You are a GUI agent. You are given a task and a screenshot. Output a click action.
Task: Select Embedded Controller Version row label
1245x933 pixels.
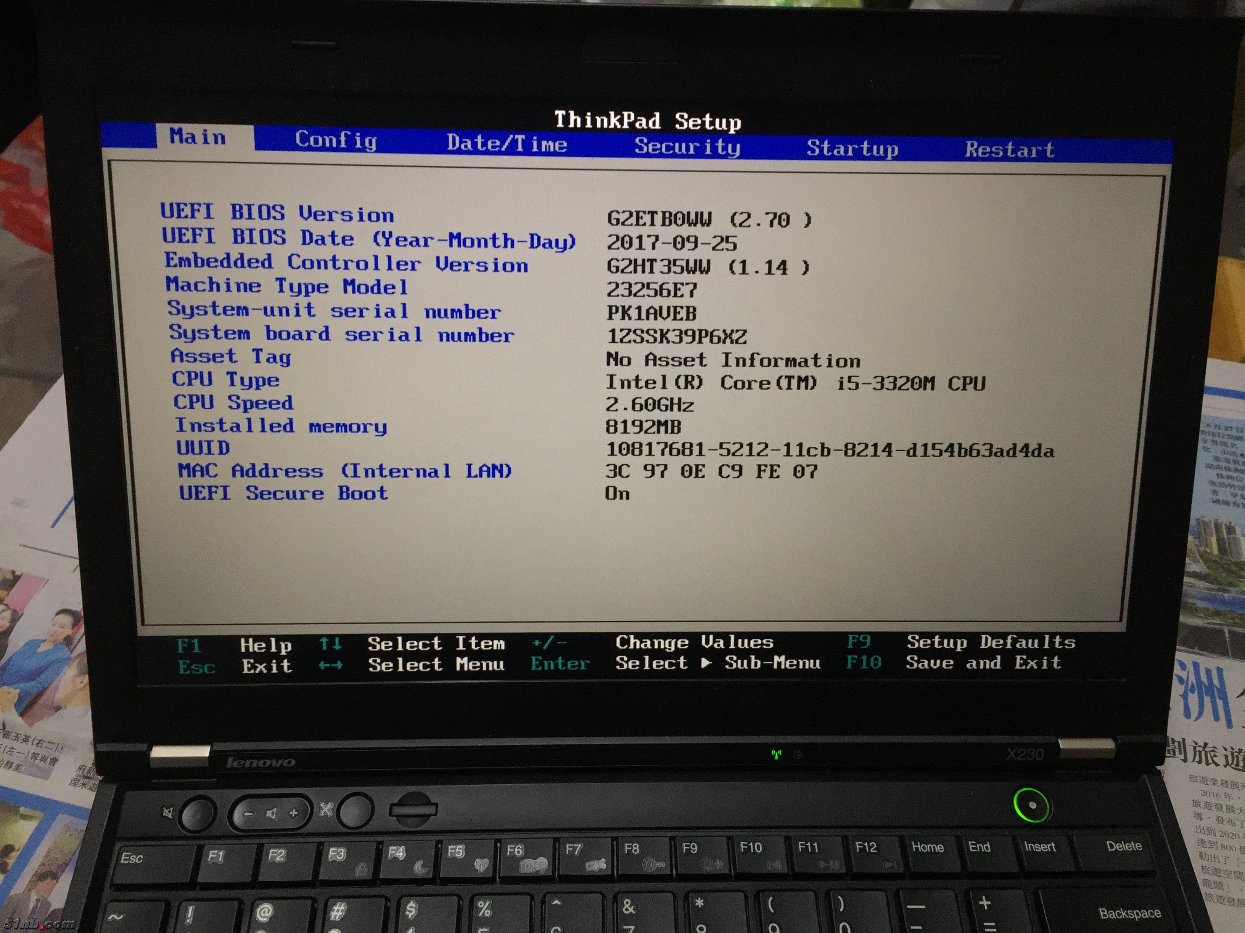pyautogui.click(x=346, y=263)
